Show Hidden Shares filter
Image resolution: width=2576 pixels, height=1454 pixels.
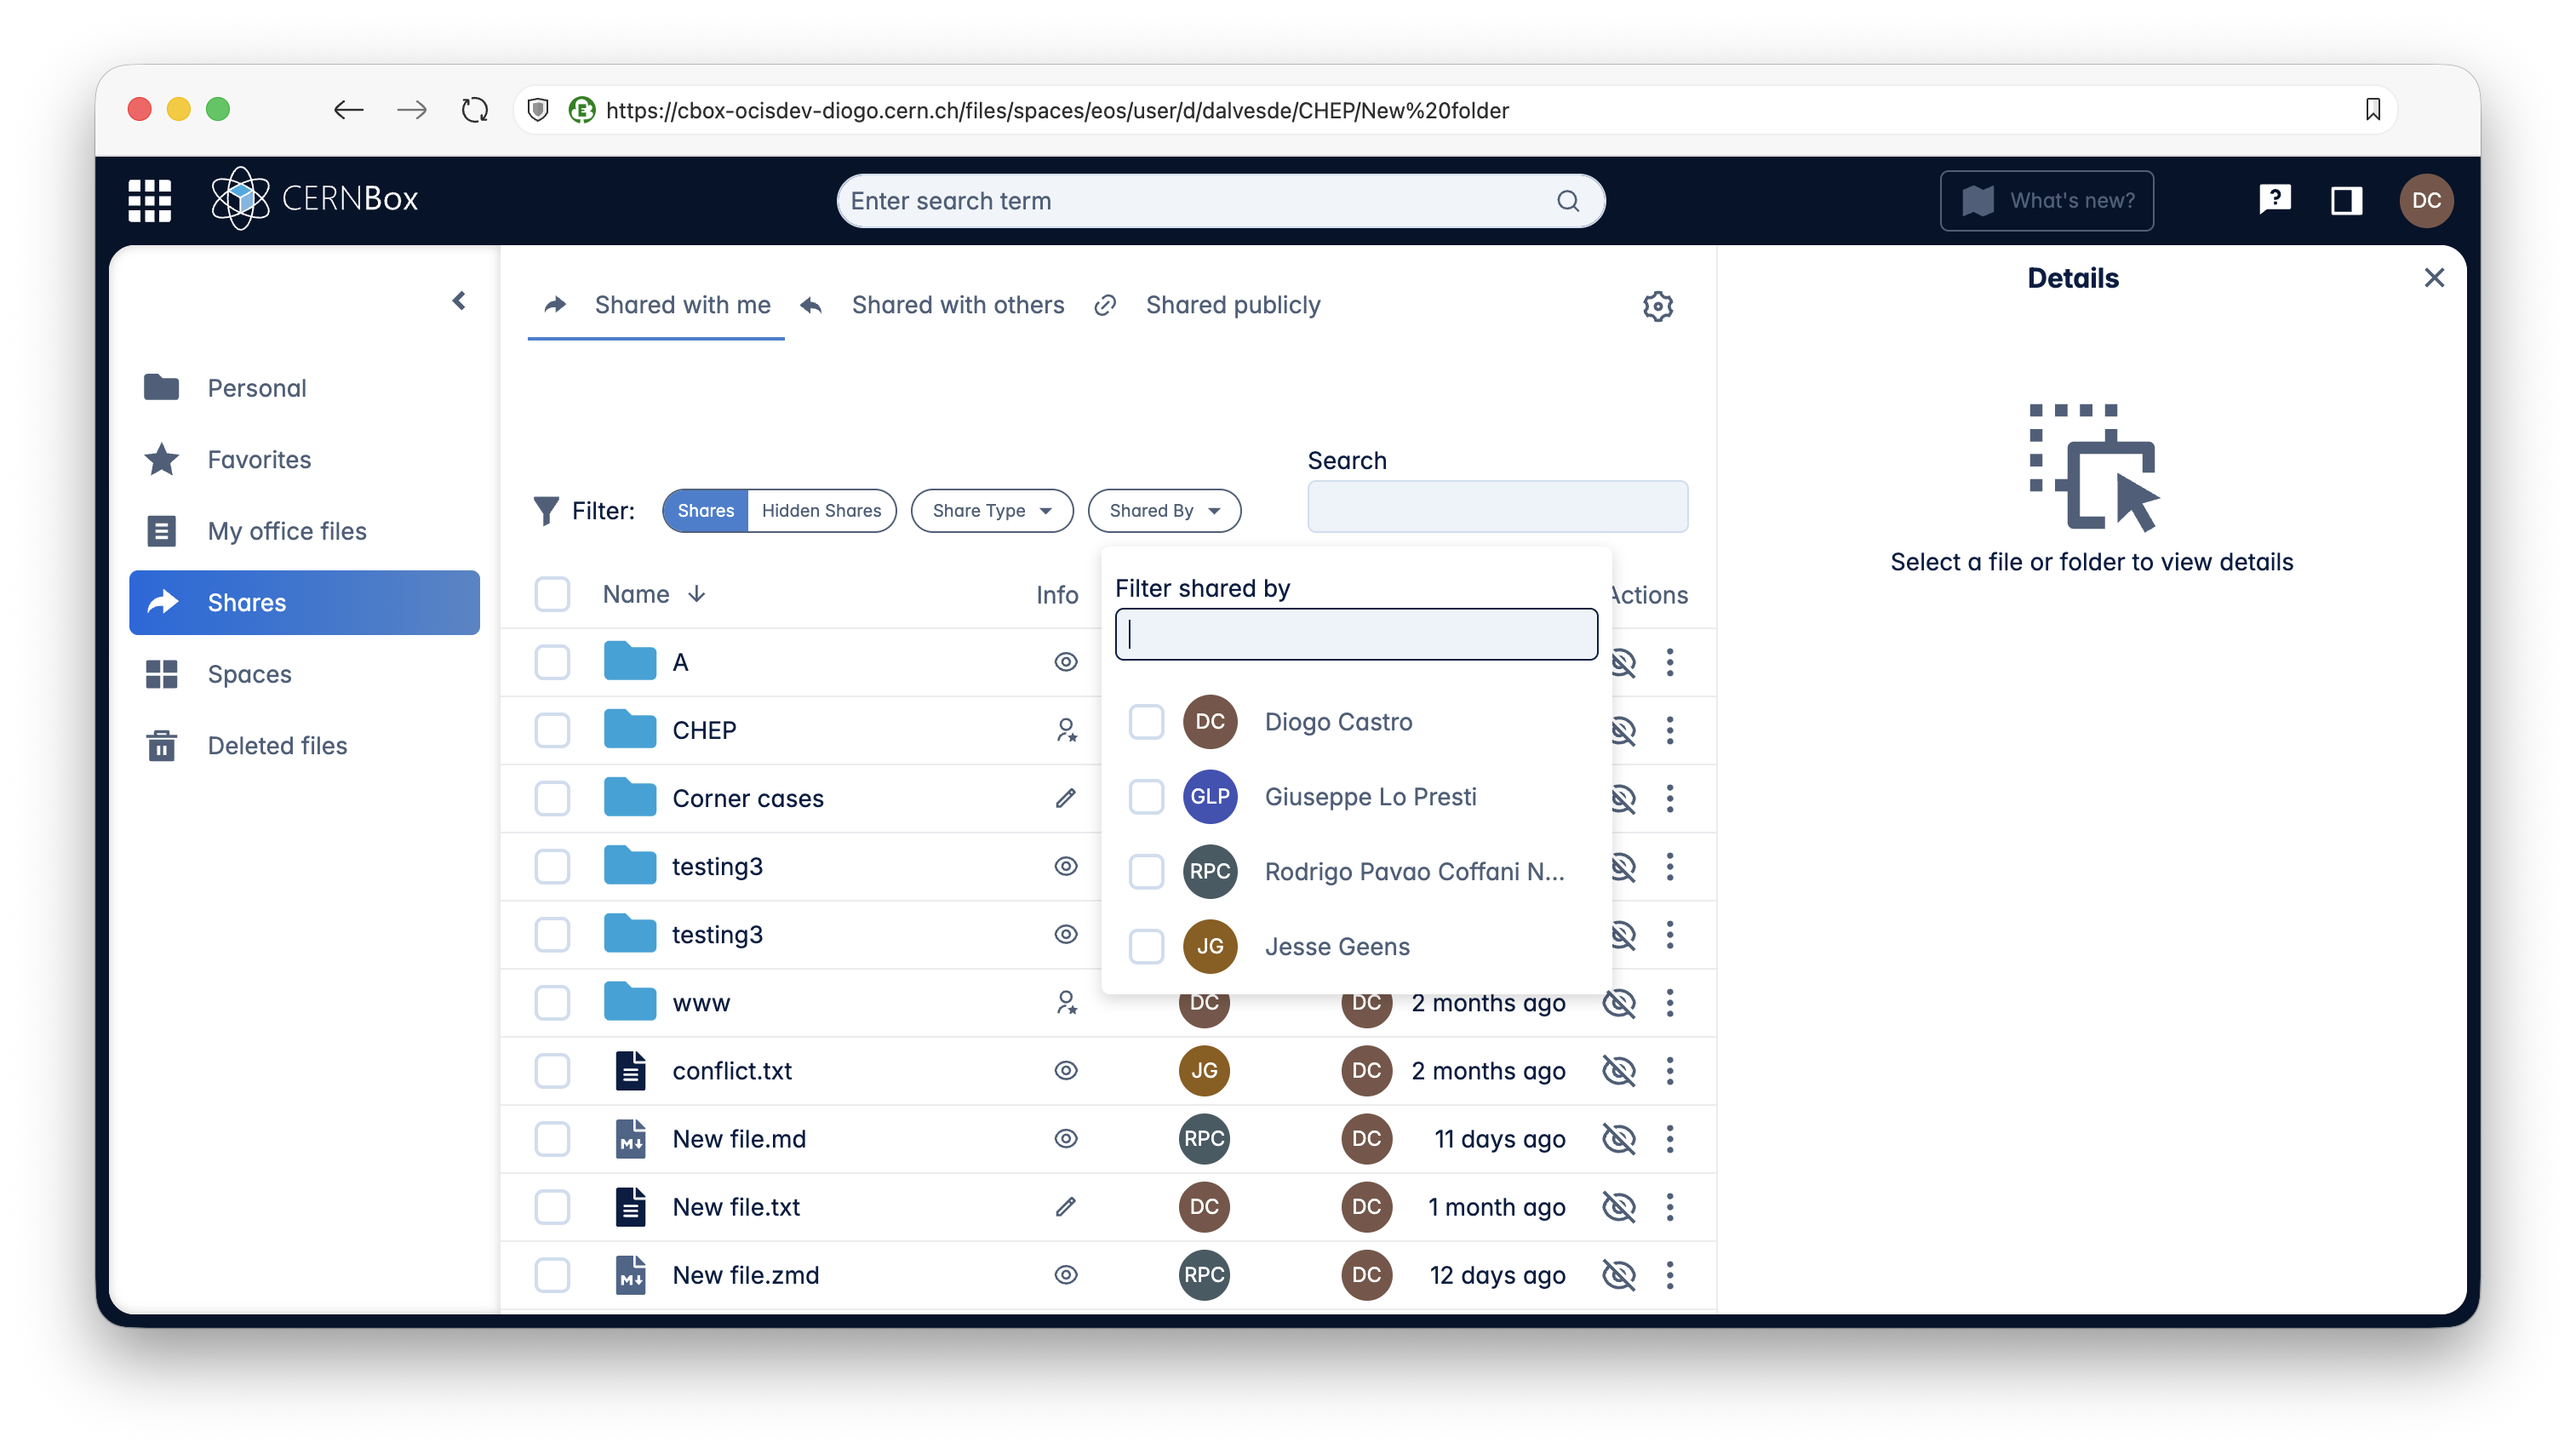821,511
